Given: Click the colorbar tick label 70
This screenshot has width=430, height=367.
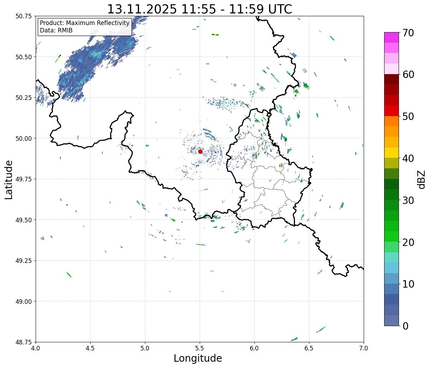Looking at the screenshot, I should (408, 33).
